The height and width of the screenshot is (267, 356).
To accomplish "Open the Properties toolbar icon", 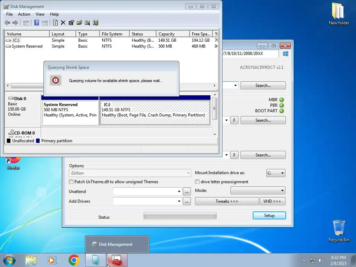I will (71, 23).
